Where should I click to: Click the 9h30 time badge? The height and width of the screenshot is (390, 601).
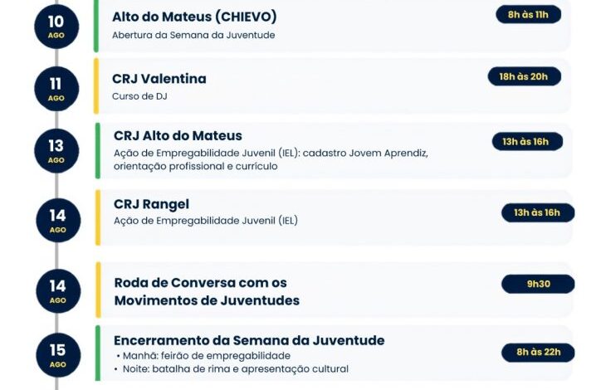pyautogui.click(x=538, y=284)
